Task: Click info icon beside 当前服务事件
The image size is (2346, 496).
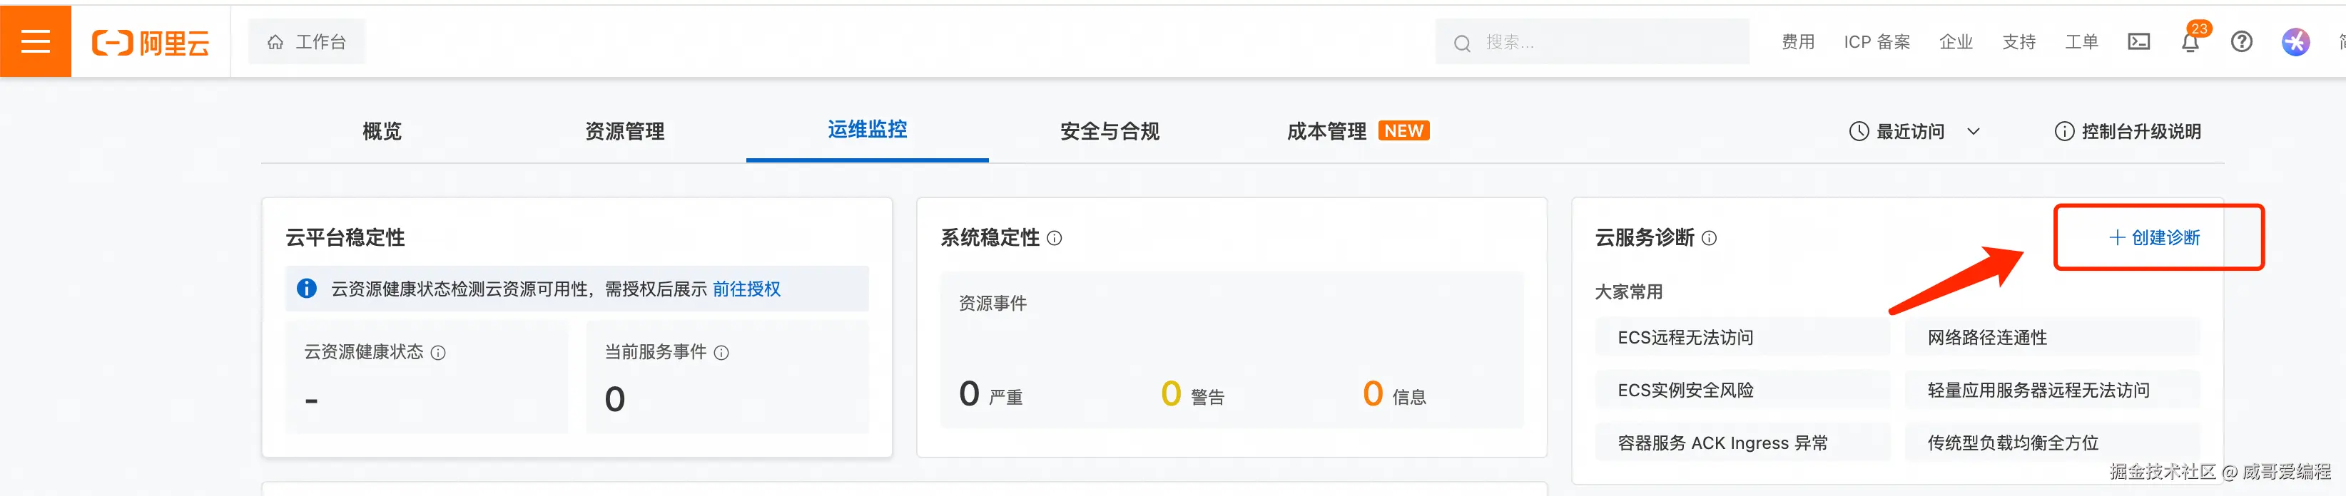Action: 721,353
